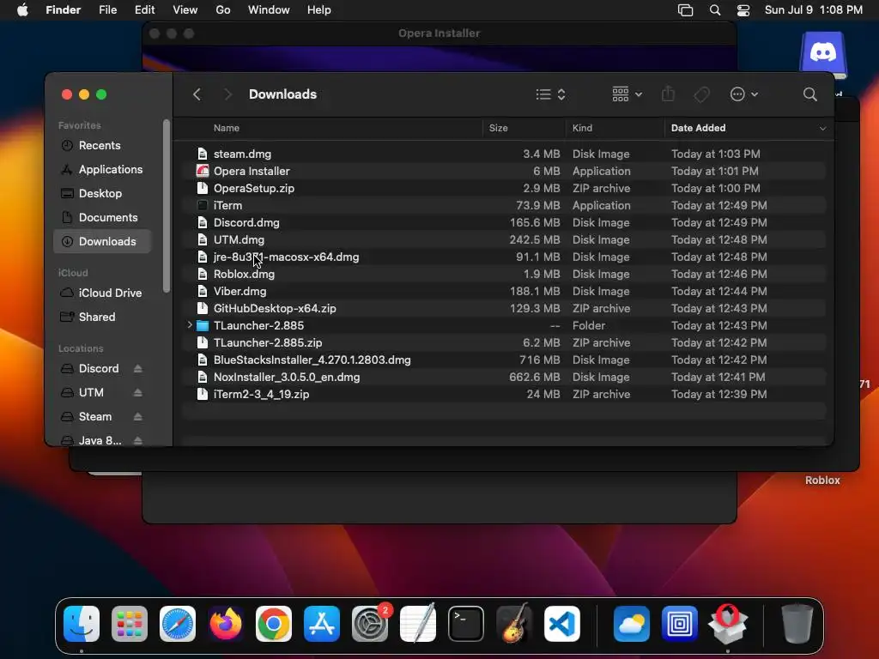Screen dimensions: 879x659
Task: Select Desktop in the Finder sidebar
Action: pyautogui.click(x=102, y=193)
